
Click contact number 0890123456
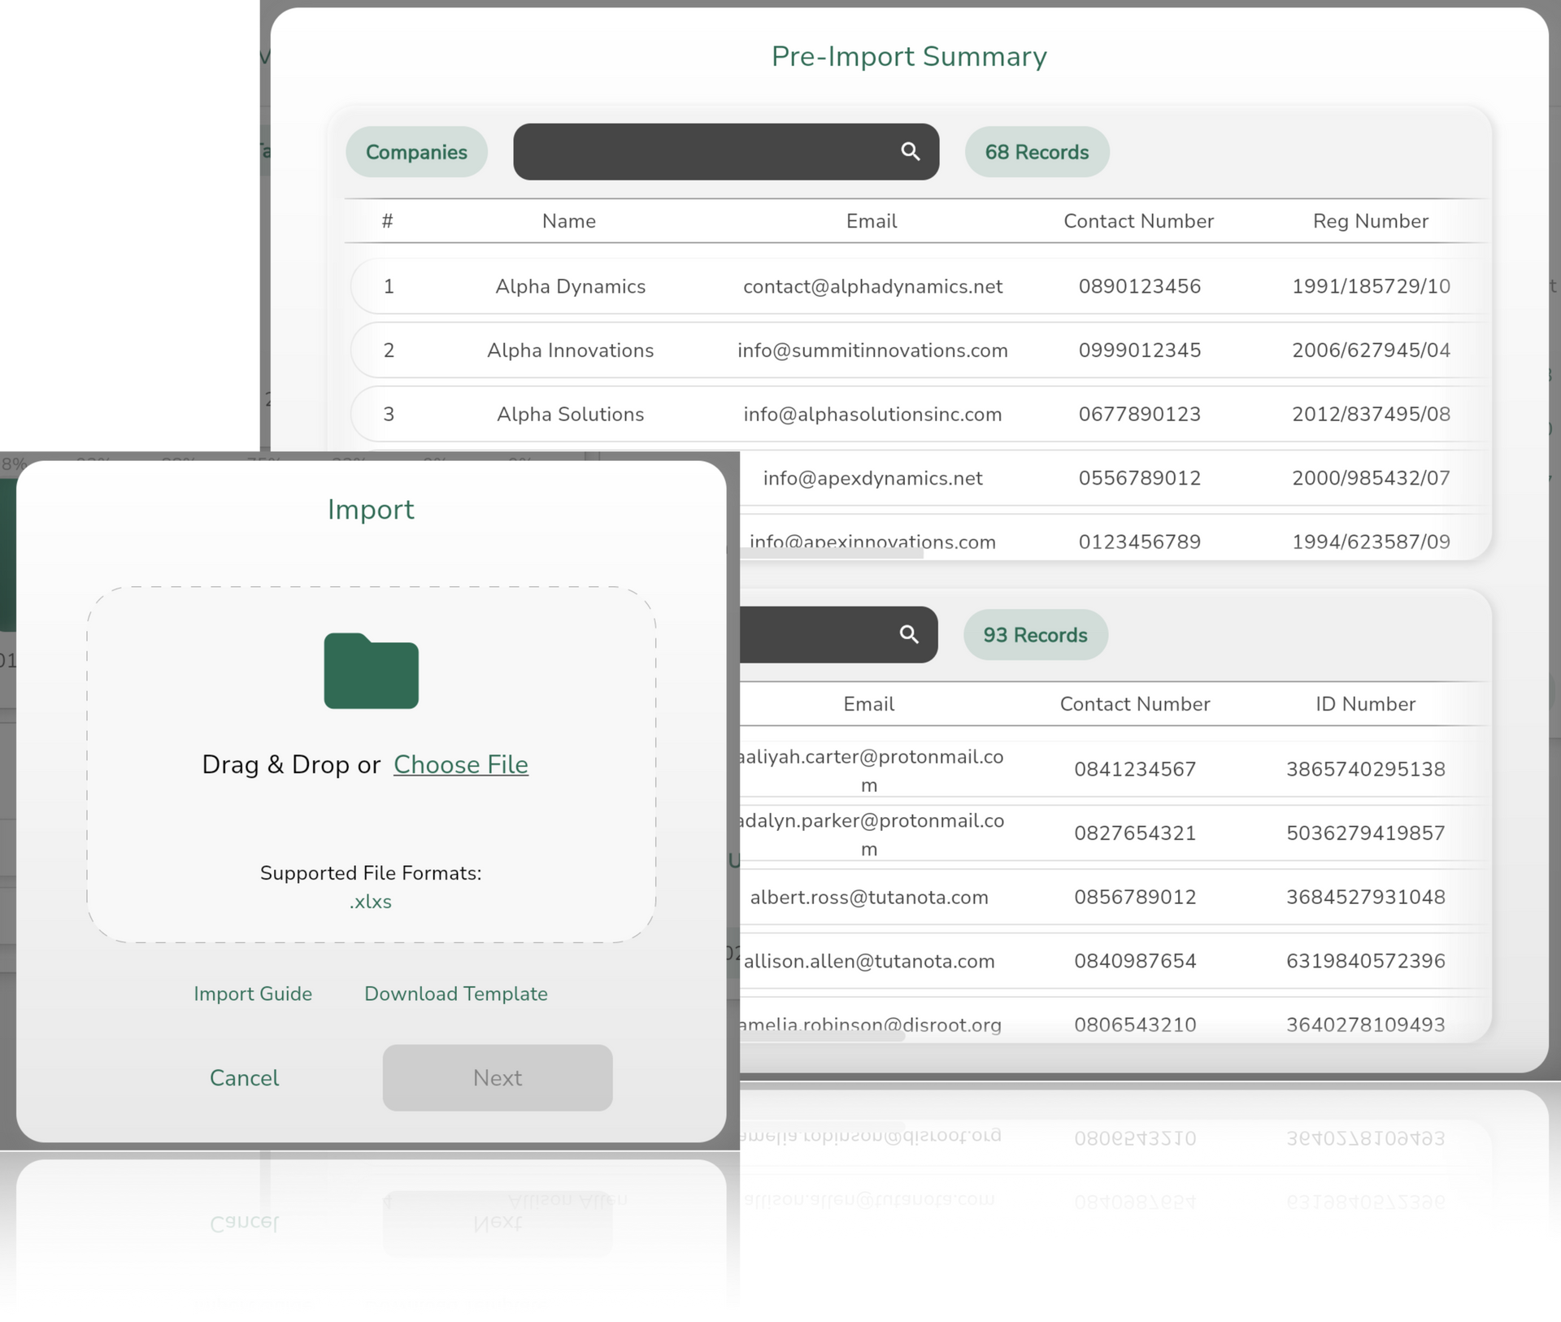click(1139, 286)
